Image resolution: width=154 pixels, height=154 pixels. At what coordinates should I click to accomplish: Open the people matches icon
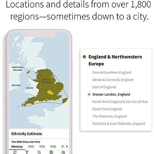[x=63, y=152]
